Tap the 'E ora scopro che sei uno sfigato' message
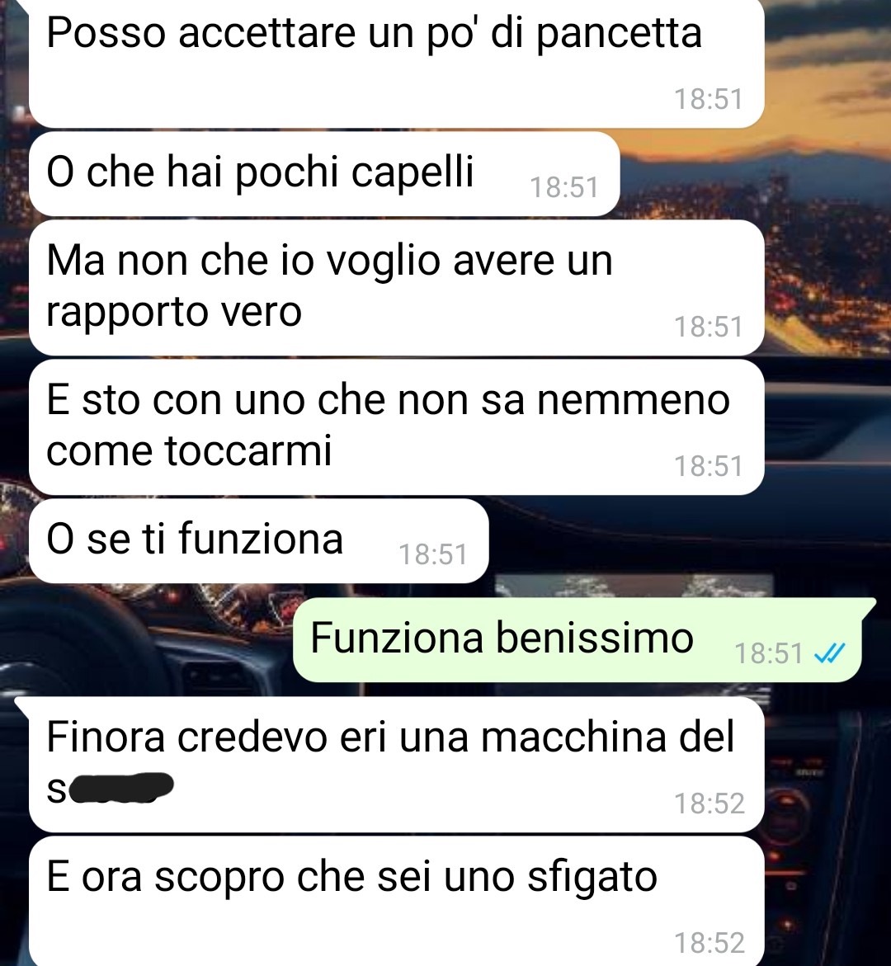Viewport: 891px width, 966px height. [396, 901]
